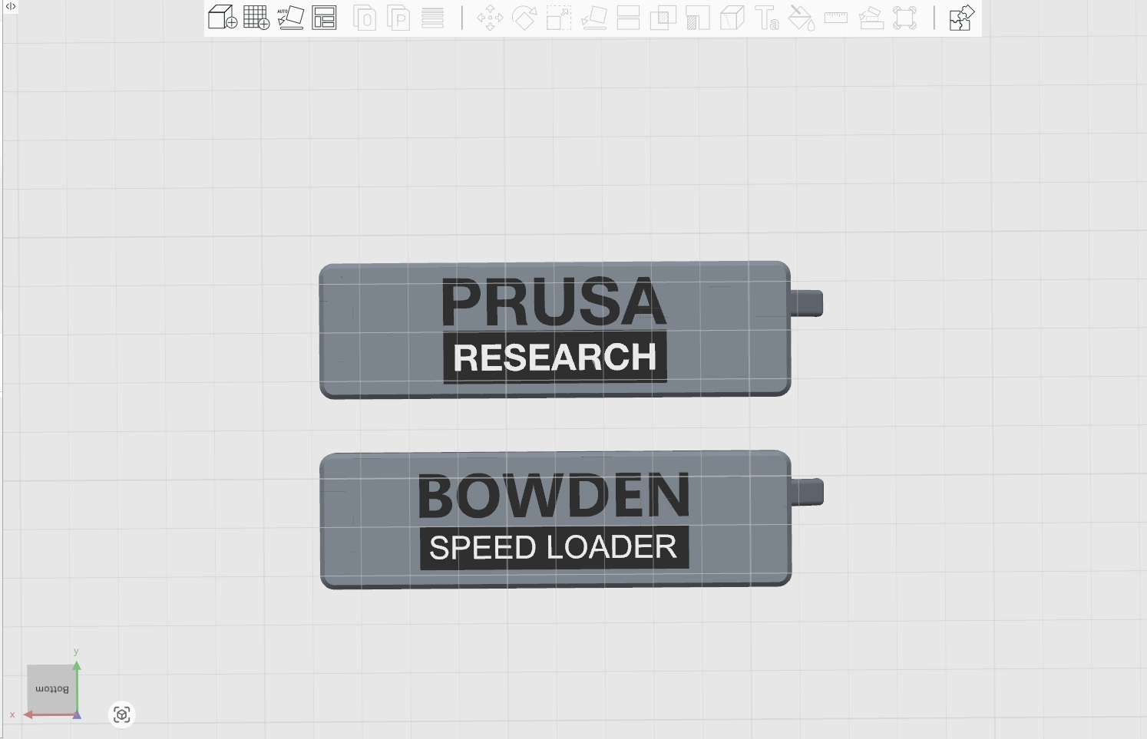
Task: Click the Split to objects icon
Action: (x=365, y=18)
